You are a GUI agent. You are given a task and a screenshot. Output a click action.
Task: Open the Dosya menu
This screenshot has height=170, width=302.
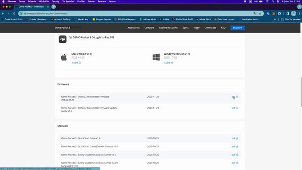coord(22,1)
